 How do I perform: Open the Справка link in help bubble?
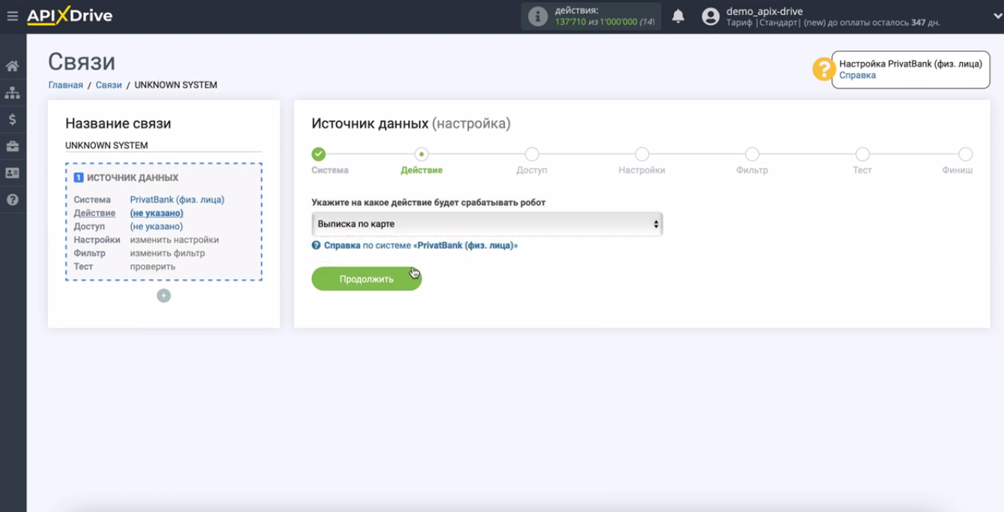coord(857,75)
